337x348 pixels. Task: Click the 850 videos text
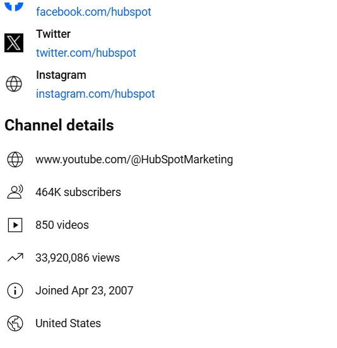(62, 225)
